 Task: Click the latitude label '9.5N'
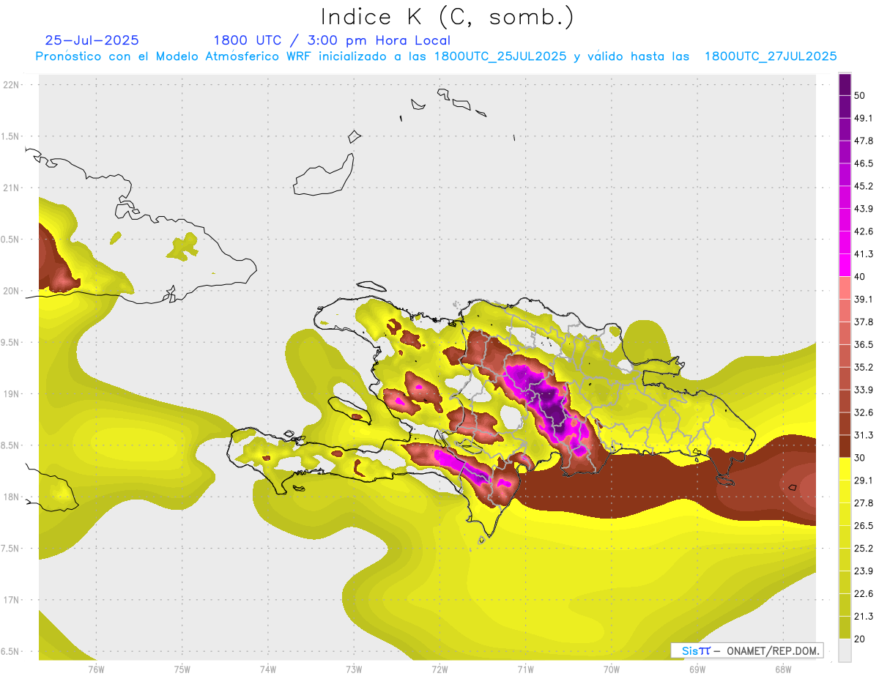point(11,343)
